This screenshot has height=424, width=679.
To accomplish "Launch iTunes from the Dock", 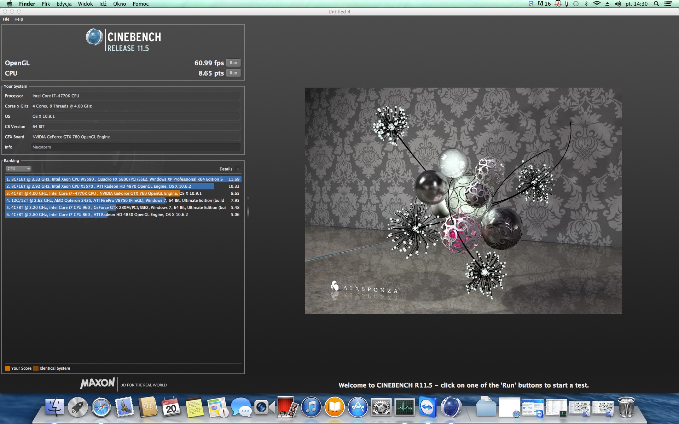I will click(311, 407).
